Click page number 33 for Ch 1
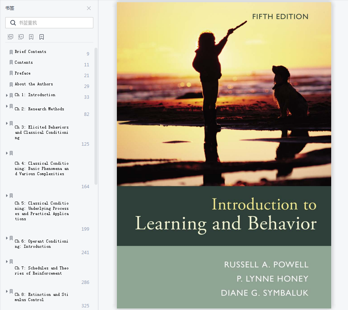 click(87, 97)
